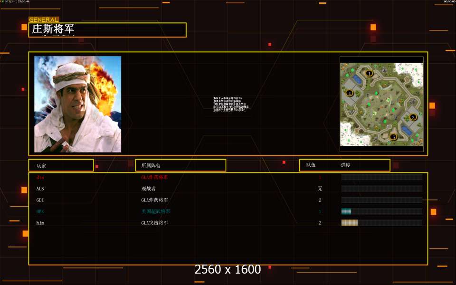456x285 pixels.
Task: Click team number 2 in GDI row
Action: 320,200
